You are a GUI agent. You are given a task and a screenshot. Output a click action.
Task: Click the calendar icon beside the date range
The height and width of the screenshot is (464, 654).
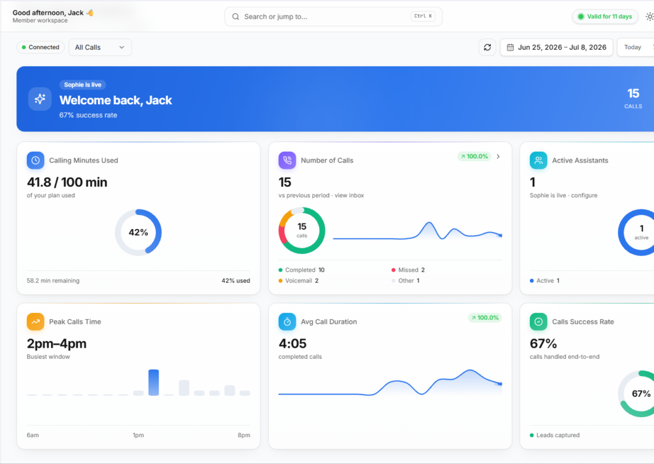pos(510,47)
